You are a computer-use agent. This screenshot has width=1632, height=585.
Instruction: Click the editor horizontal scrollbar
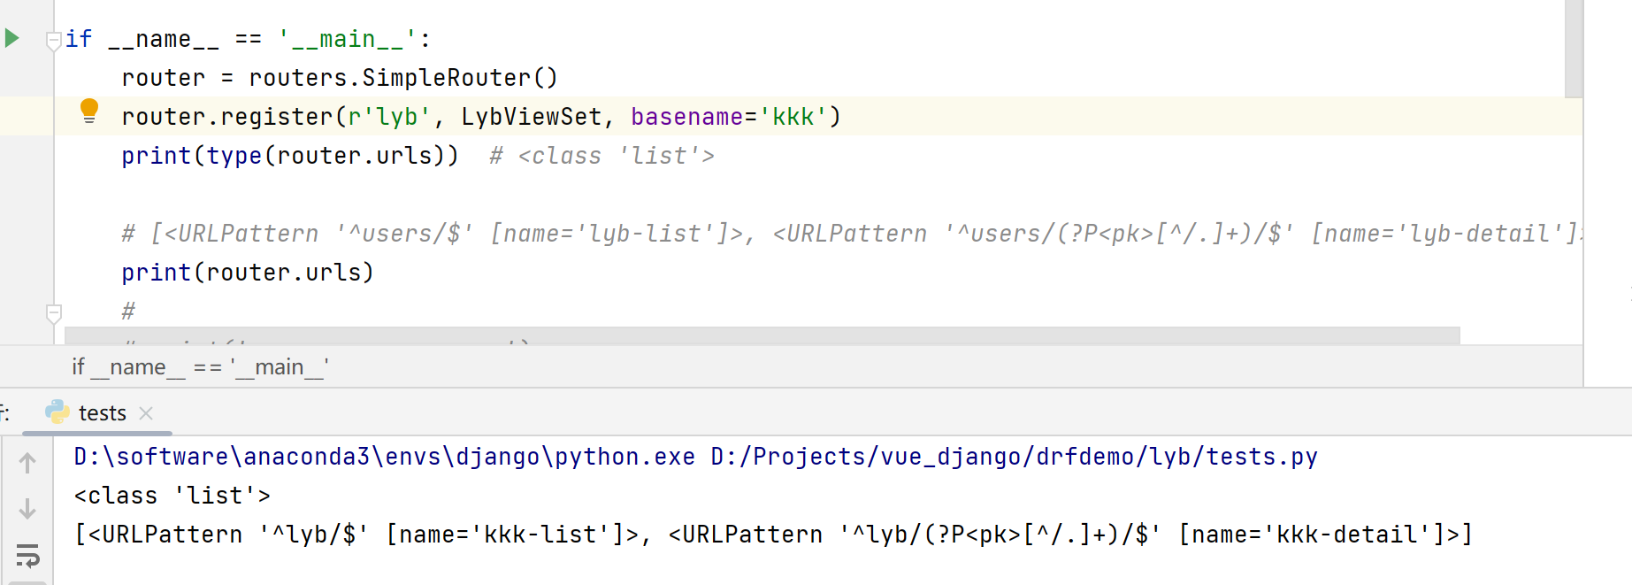pyautogui.click(x=761, y=335)
